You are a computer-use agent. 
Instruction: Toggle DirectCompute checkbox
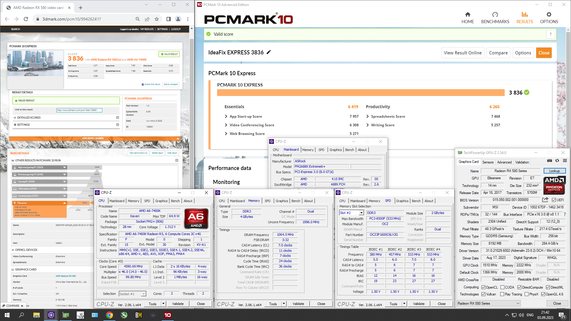click(x=519, y=287)
